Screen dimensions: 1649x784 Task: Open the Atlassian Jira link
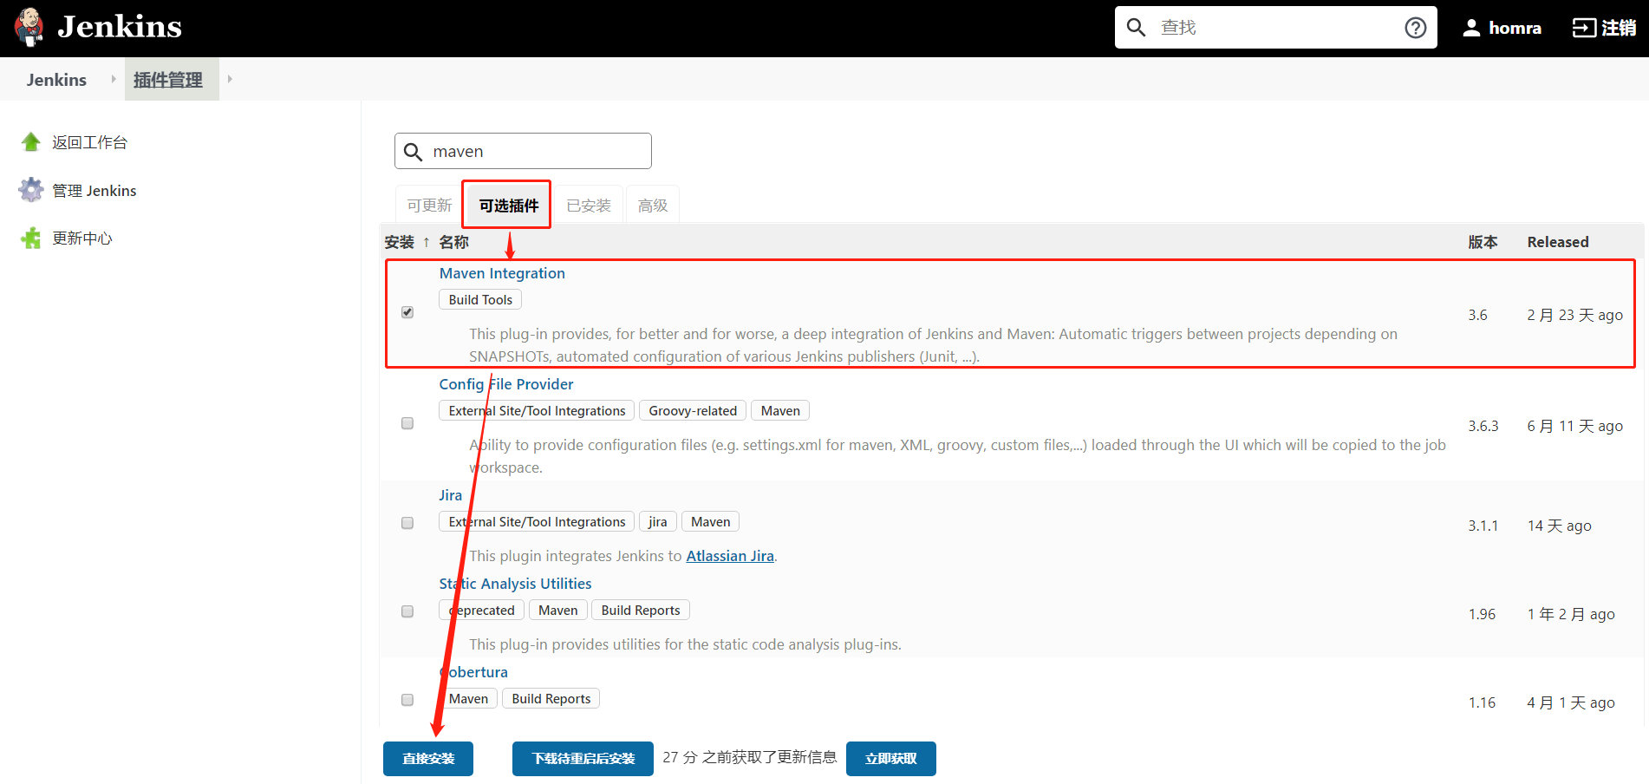coord(730,556)
